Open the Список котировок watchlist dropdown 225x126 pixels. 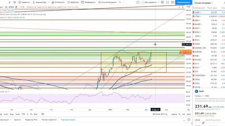(x=204, y=3)
